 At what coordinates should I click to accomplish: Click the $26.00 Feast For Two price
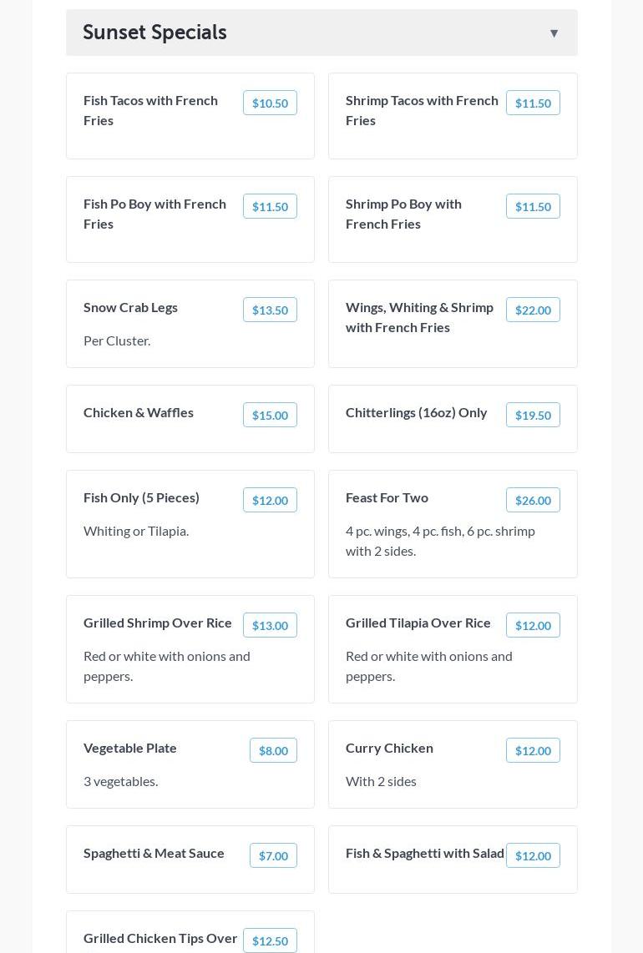[x=533, y=500]
